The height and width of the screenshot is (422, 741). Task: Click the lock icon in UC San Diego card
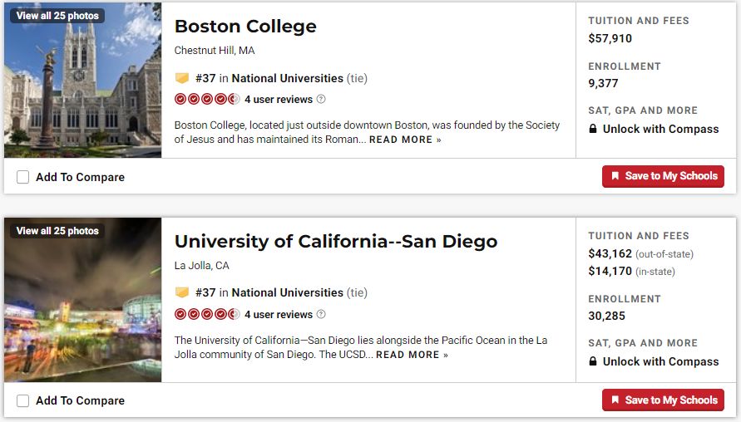click(593, 362)
